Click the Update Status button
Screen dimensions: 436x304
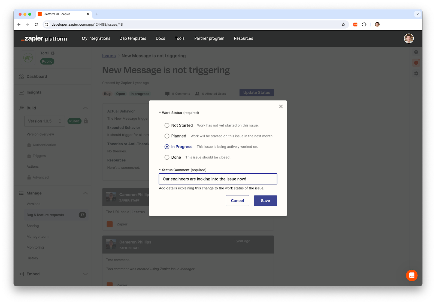(257, 92)
